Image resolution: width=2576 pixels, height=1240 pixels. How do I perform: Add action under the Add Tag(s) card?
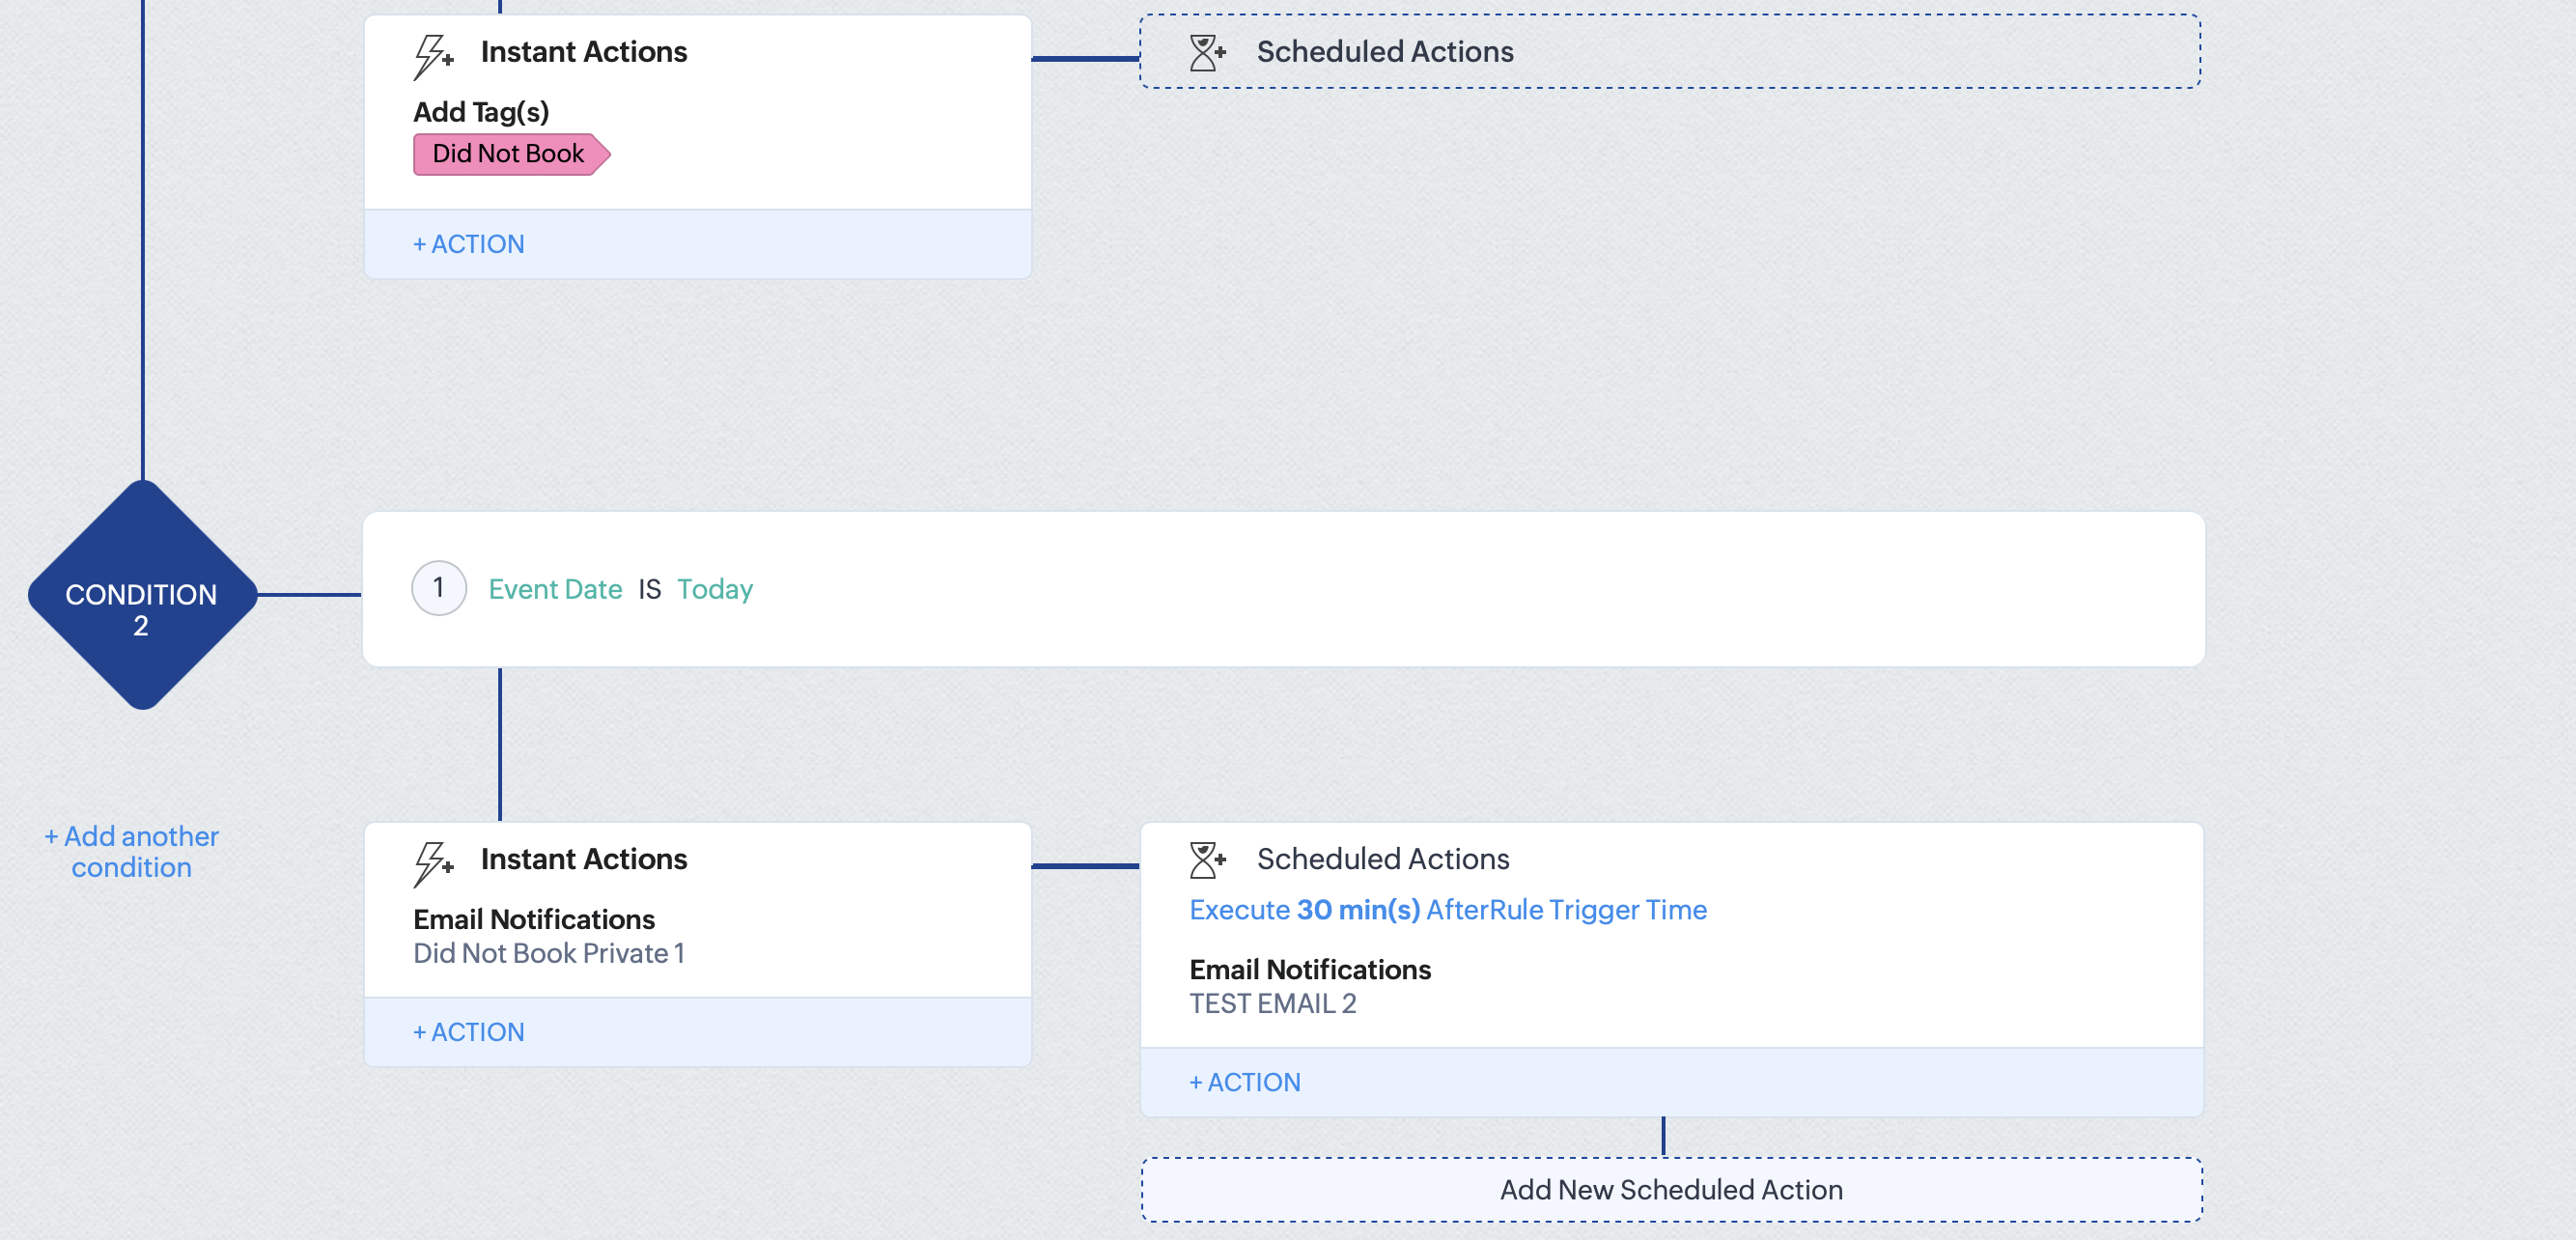tap(468, 244)
